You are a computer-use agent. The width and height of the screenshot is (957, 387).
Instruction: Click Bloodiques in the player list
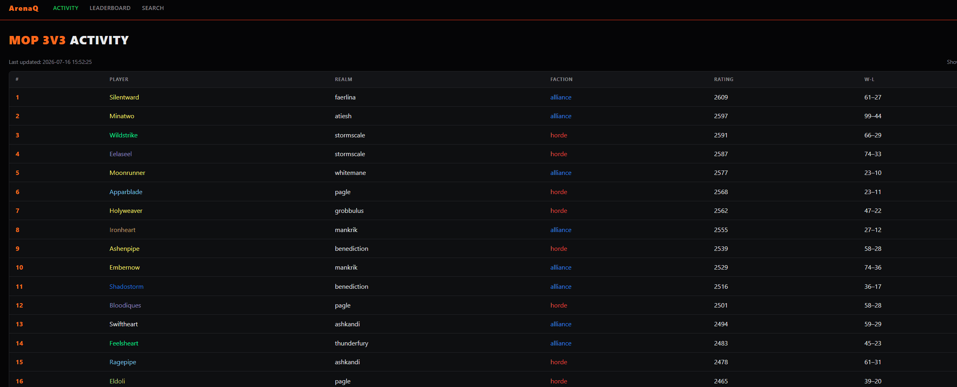click(125, 306)
